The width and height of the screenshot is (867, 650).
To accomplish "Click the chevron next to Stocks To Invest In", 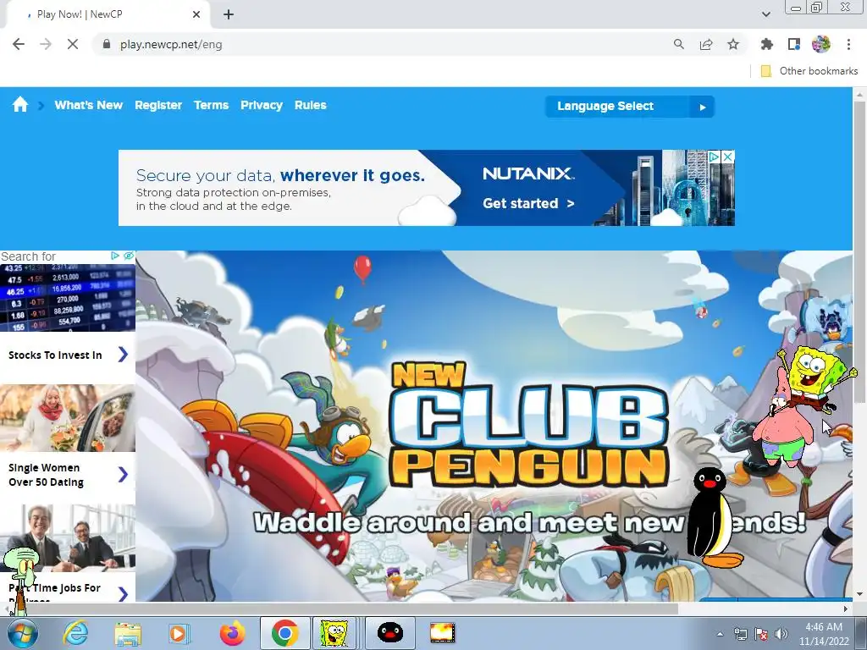I will (124, 355).
